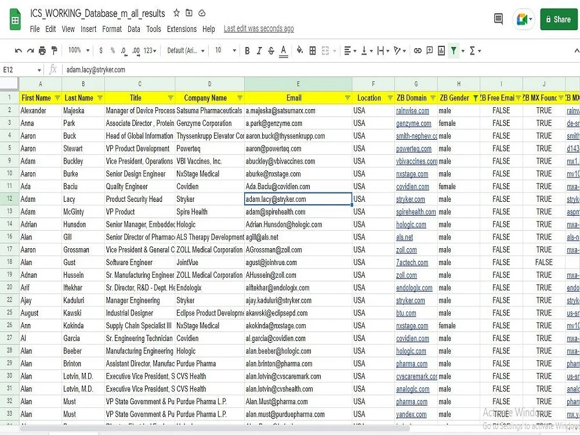
Task: Insert a chart from the toolbar
Action: (x=441, y=50)
